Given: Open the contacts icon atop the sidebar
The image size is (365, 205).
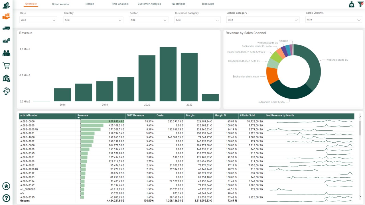Looking at the screenshot, I should click(x=6, y=5).
